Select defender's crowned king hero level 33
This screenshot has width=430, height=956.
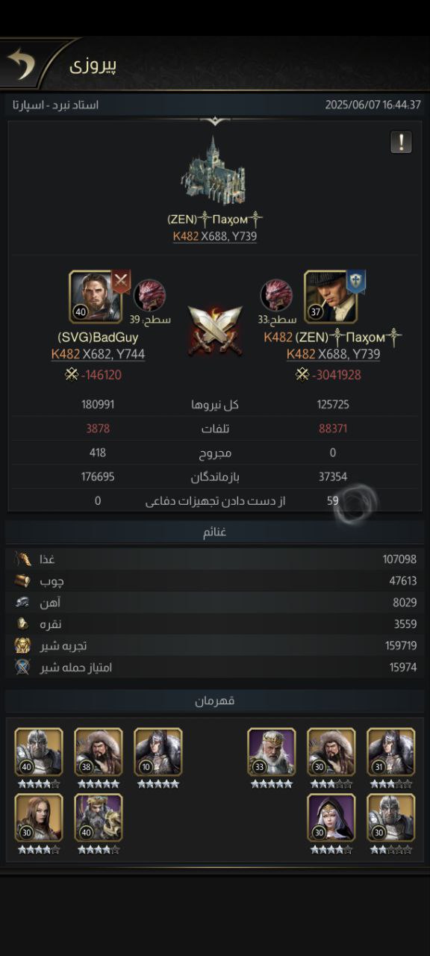tap(272, 752)
